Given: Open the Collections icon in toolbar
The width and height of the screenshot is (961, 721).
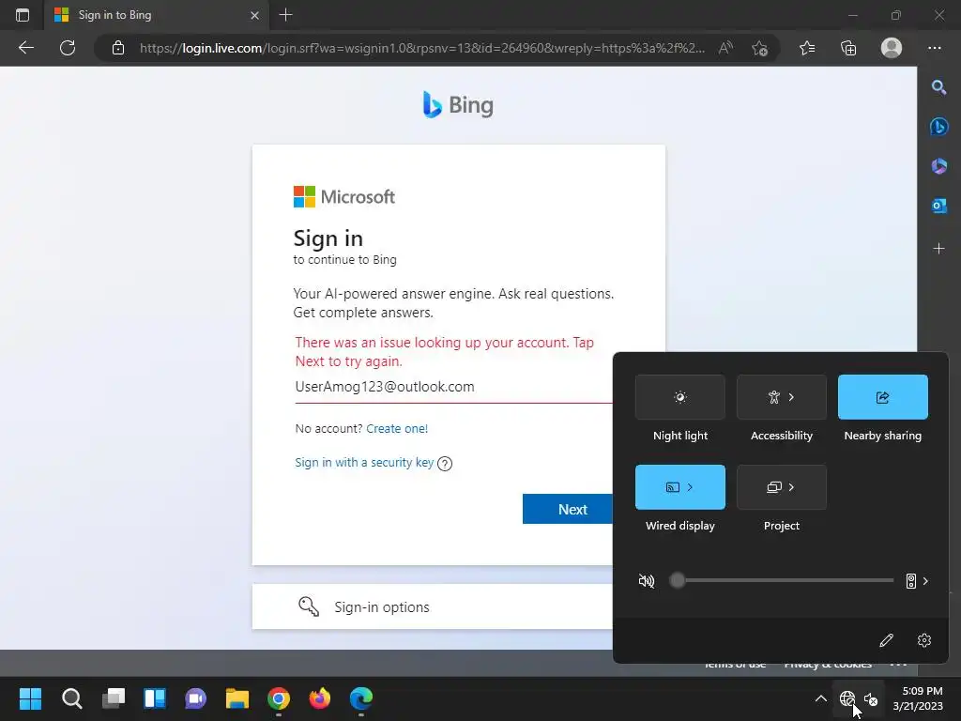Looking at the screenshot, I should pyautogui.click(x=848, y=48).
